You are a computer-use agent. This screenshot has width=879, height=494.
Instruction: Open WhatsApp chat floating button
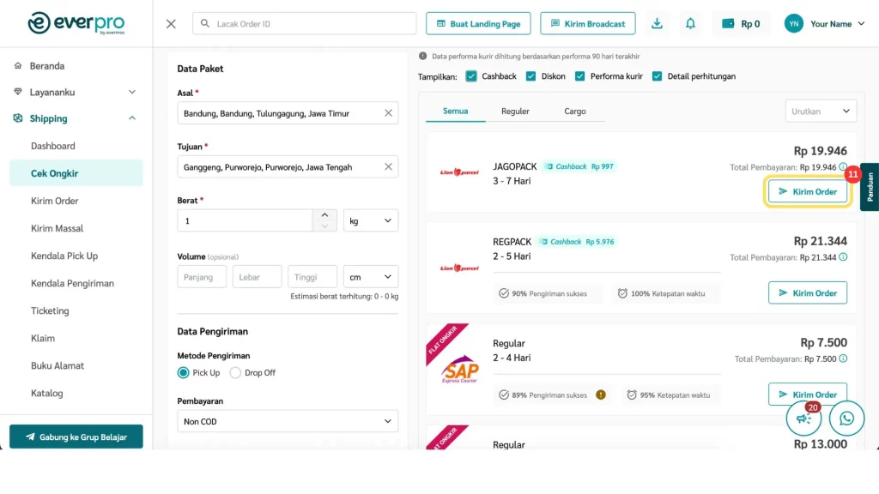tap(847, 419)
